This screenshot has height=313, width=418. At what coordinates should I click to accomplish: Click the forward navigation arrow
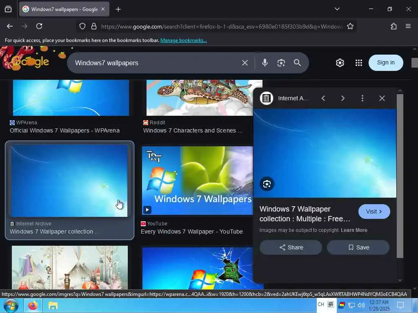coord(24,26)
